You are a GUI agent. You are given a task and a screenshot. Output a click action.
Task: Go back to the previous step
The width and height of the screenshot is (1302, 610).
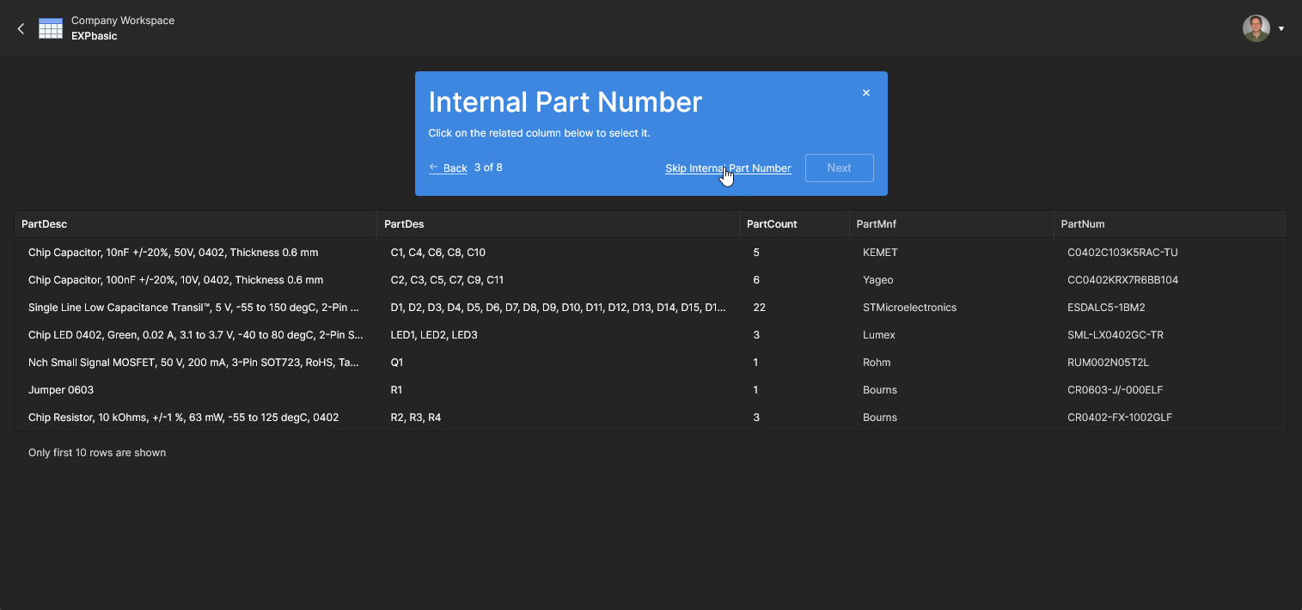click(448, 168)
